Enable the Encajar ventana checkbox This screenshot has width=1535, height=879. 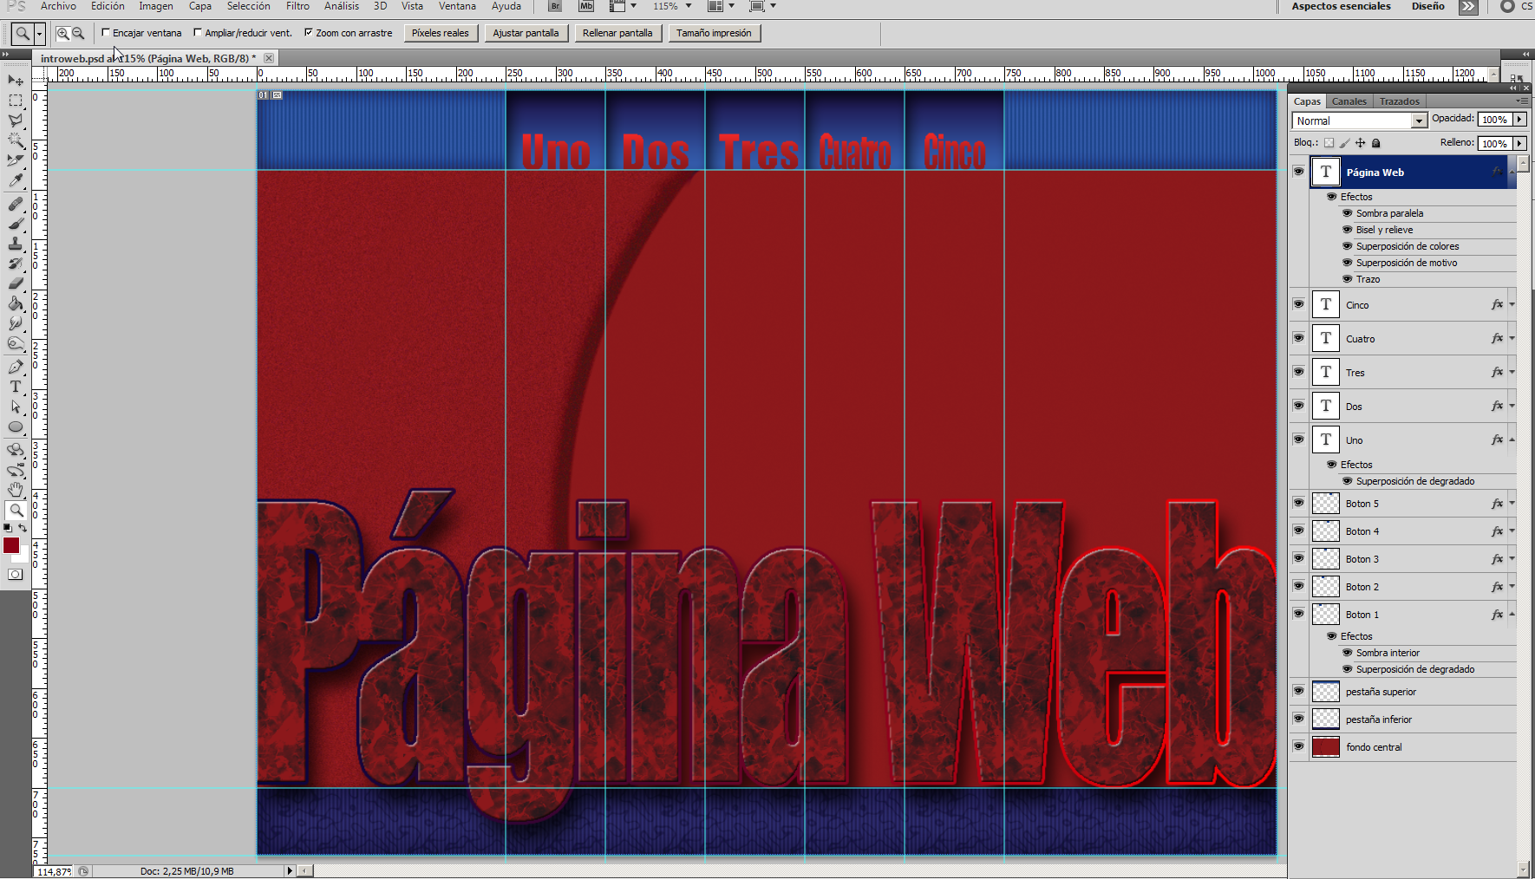[x=106, y=33]
